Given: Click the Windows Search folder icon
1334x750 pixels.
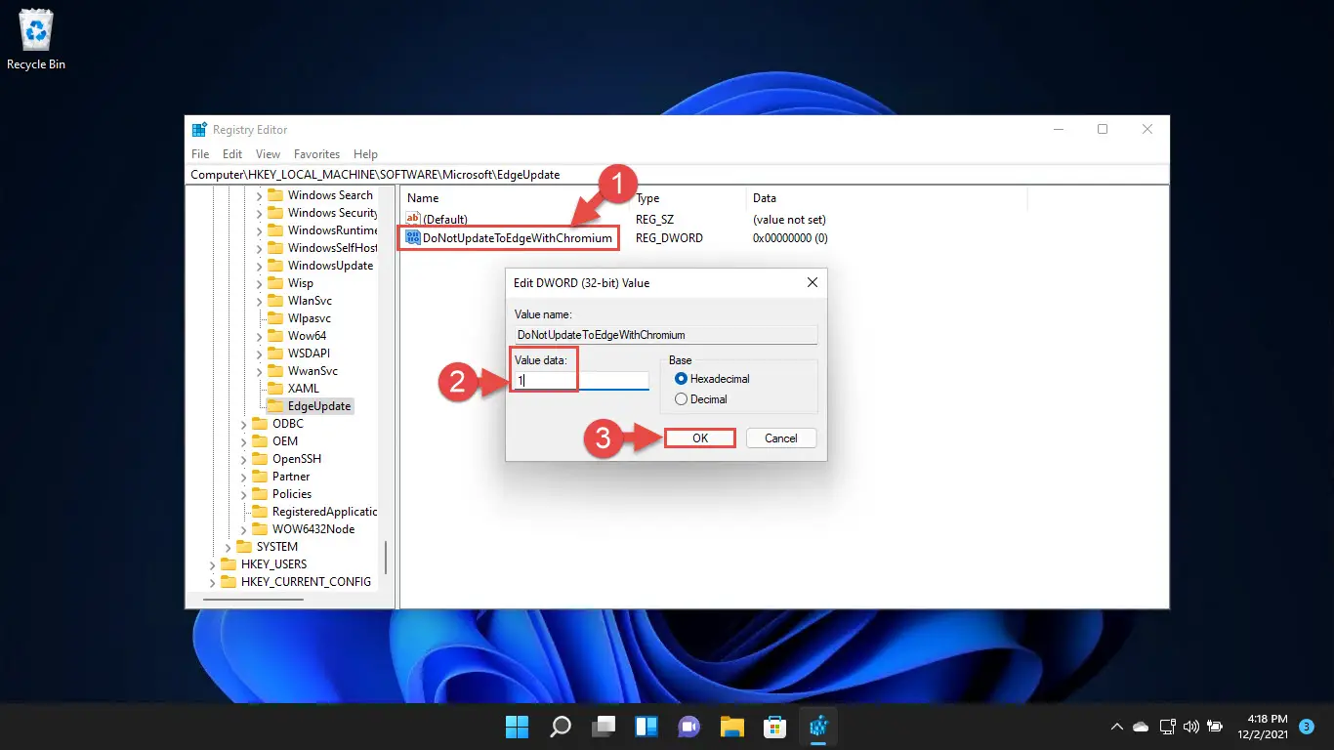Looking at the screenshot, I should pos(275,195).
